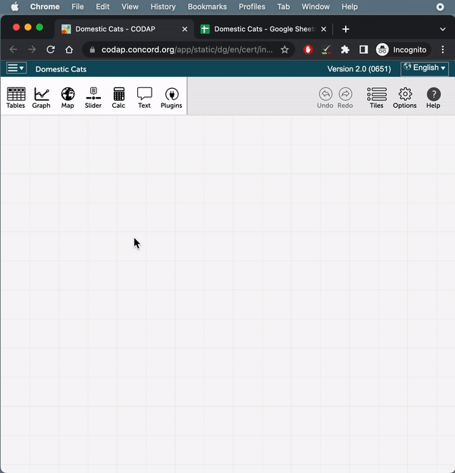
Task: Go to the browser home page
Action: (x=69, y=49)
